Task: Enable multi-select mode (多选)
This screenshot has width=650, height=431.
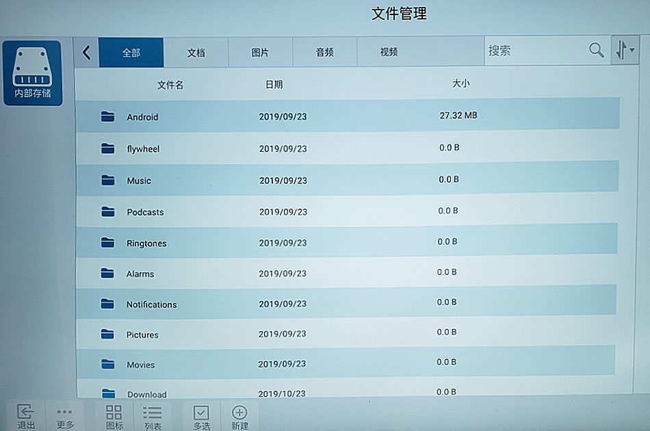Action: click(201, 416)
